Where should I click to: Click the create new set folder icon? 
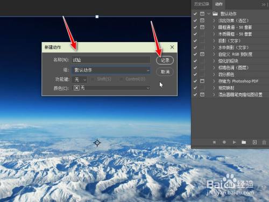tap(244, 142)
